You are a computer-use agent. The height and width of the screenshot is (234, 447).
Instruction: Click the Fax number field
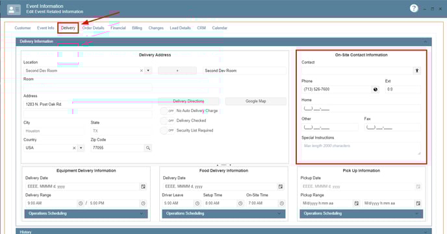click(x=392, y=127)
